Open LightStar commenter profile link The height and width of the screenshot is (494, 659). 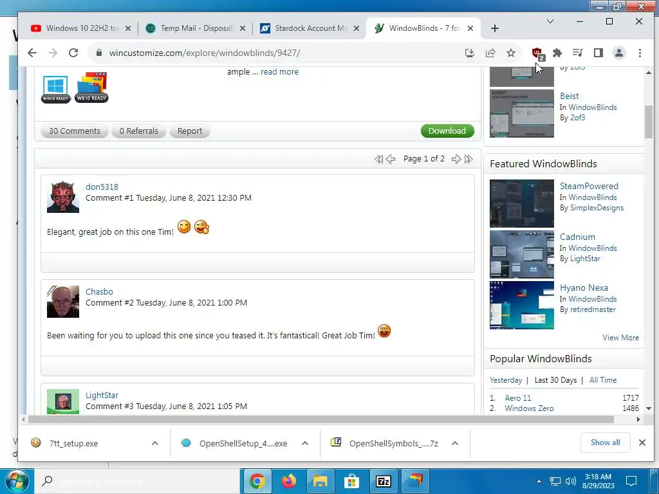[x=102, y=396]
